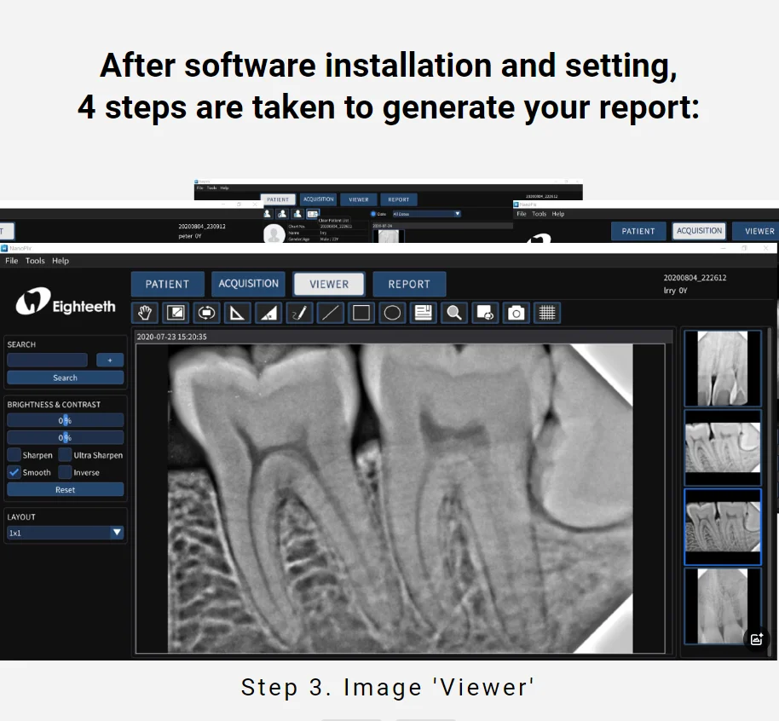This screenshot has width=779, height=721.
Task: Click the Reset button
Action: [65, 489]
